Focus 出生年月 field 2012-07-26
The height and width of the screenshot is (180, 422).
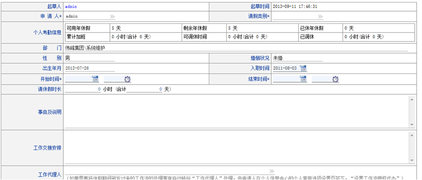(90, 68)
